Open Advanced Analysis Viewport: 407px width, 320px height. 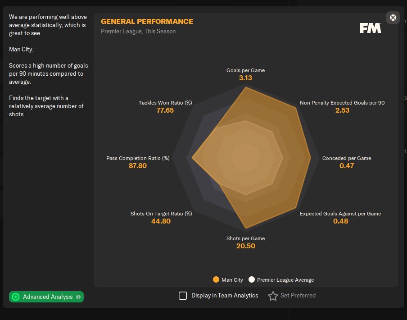(x=46, y=297)
